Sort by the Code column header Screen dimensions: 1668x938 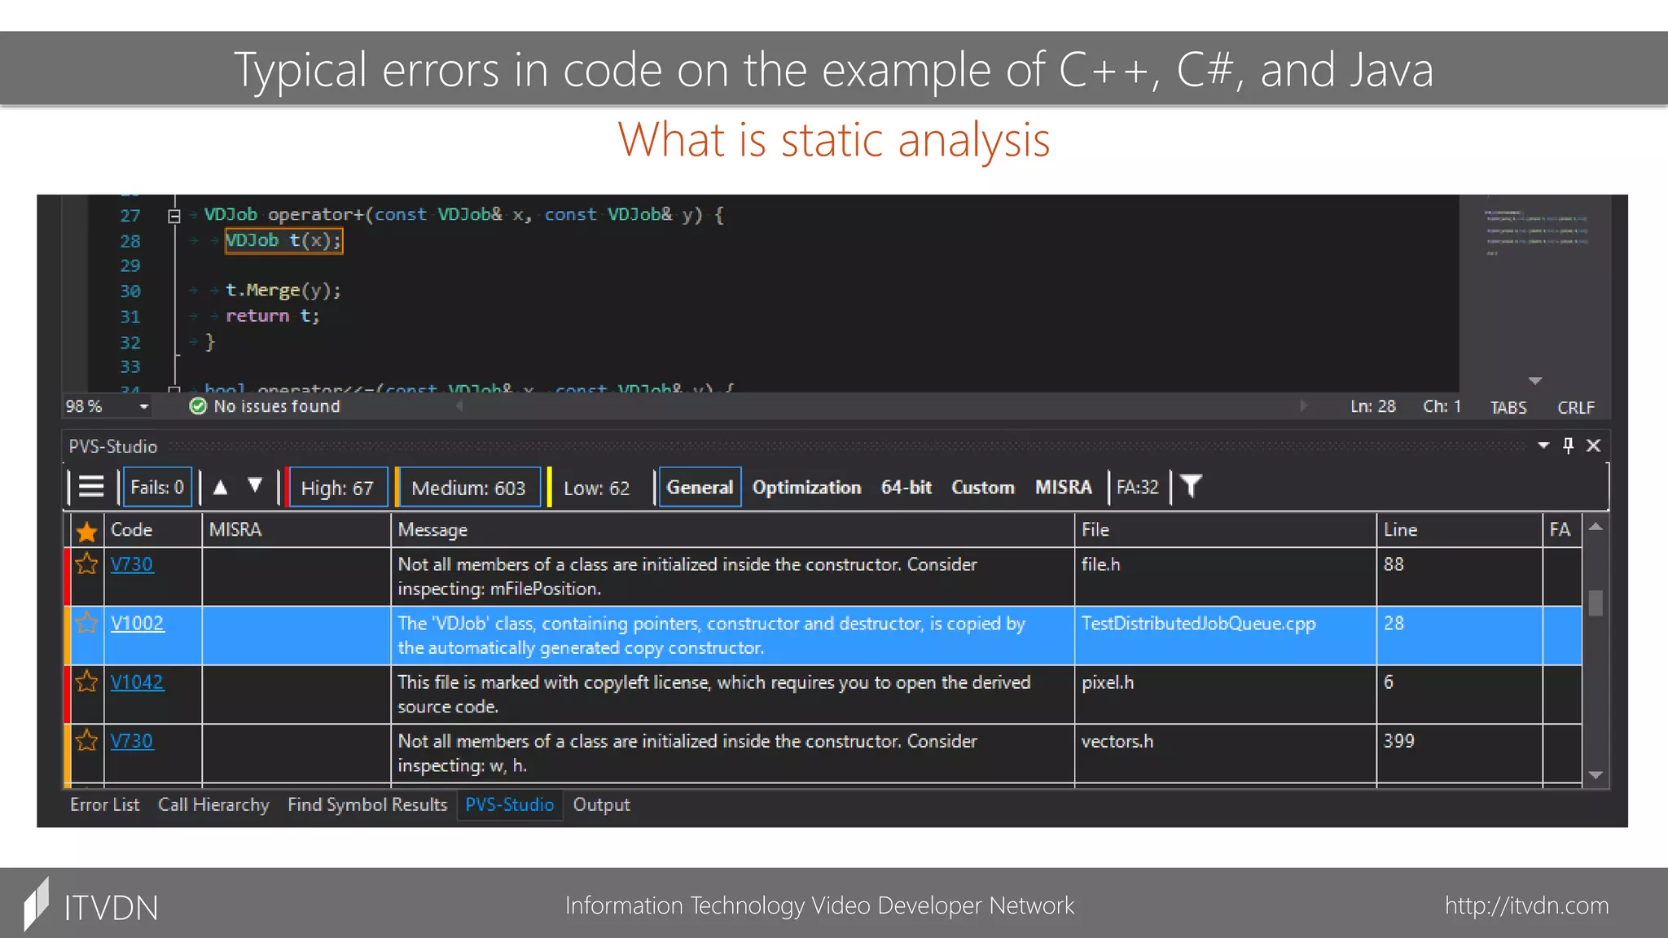coord(152,529)
